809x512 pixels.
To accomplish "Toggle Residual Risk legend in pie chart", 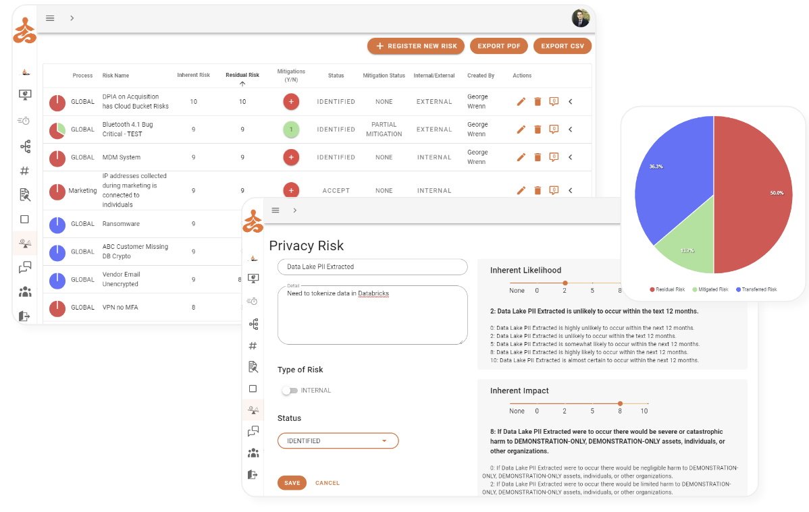I will [669, 289].
